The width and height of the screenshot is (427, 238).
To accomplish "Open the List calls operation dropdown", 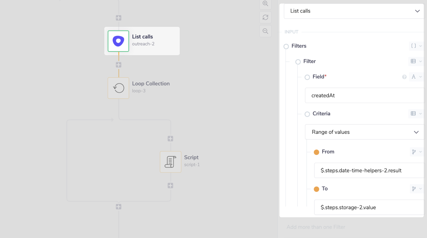I will tap(354, 11).
